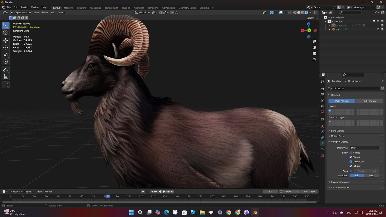This screenshot has width=386, height=217.
Task: Select the Cursor tool in toolbar
Action: [6, 32]
